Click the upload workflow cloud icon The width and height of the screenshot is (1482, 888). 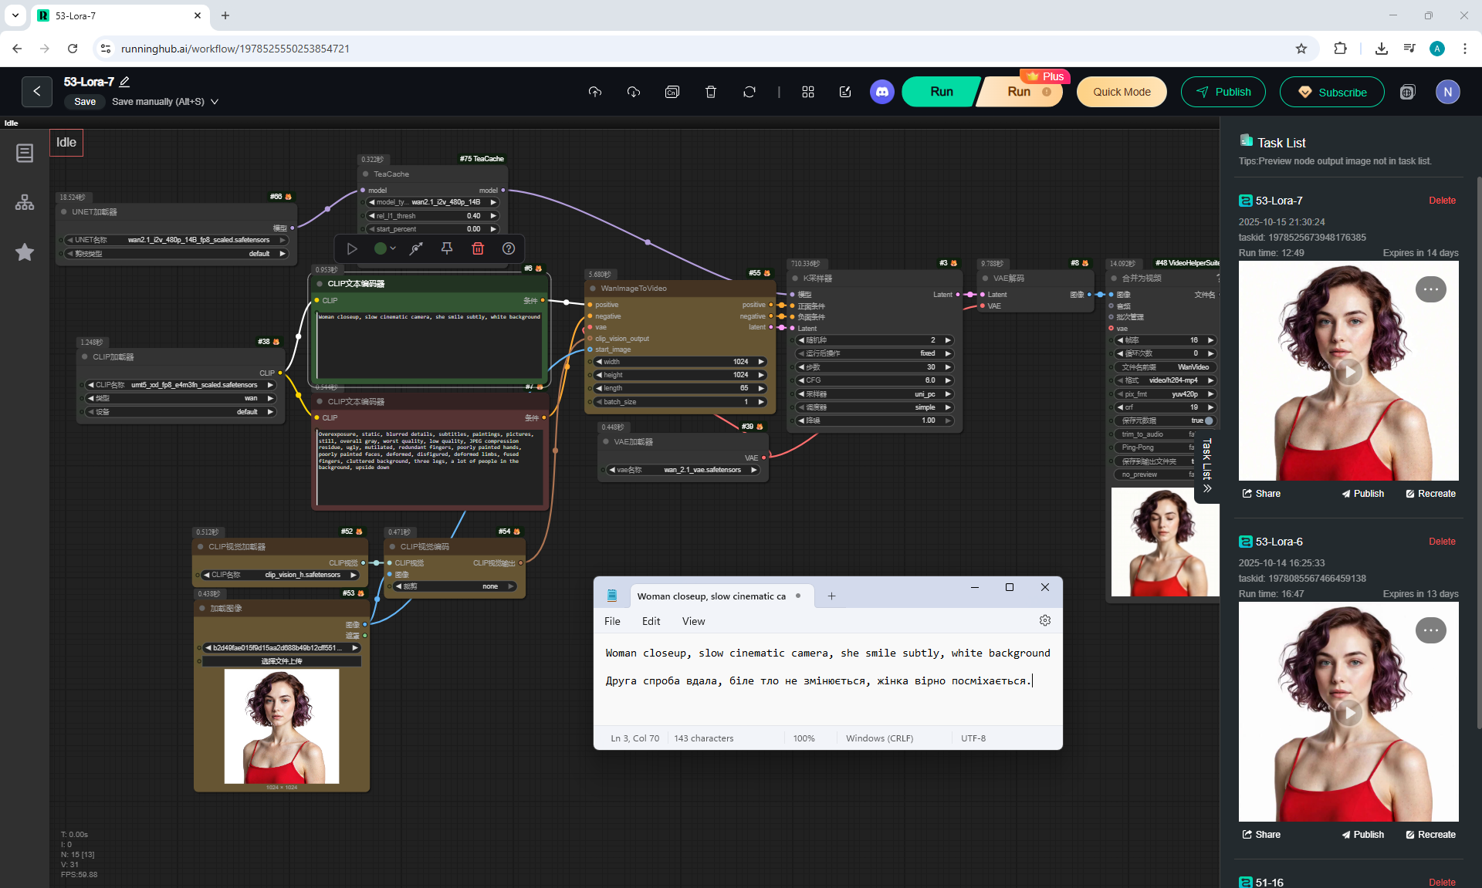[594, 92]
